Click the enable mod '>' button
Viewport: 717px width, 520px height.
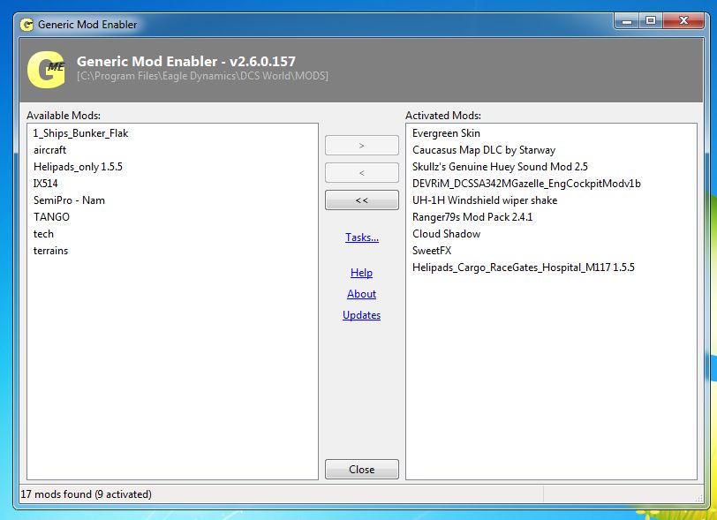[362, 146]
